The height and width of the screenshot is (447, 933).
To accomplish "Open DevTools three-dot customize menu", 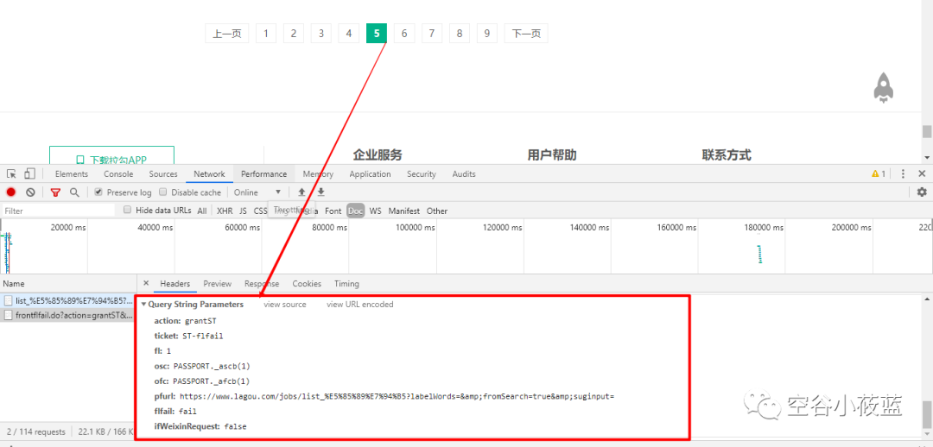I will pyautogui.click(x=903, y=174).
